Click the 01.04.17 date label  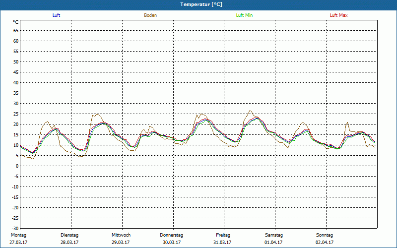(273, 243)
